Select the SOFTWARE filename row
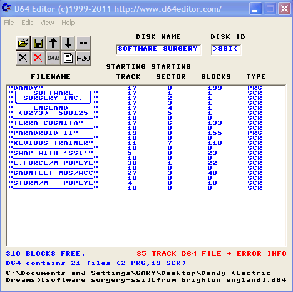This screenshot has height=292, width=293. coord(146,93)
